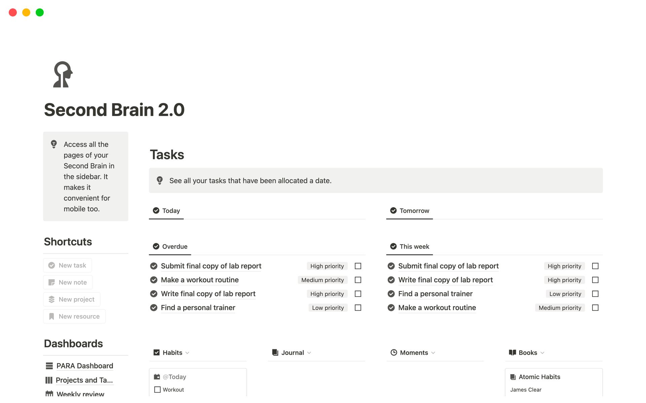This screenshot has width=646, height=403.
Task: Tick the Workout checkbox under @Today
Action: 157,389
